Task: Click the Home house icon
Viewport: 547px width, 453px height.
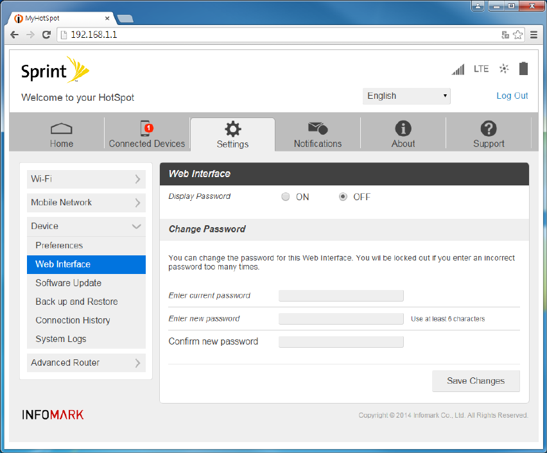Action: pyautogui.click(x=62, y=129)
